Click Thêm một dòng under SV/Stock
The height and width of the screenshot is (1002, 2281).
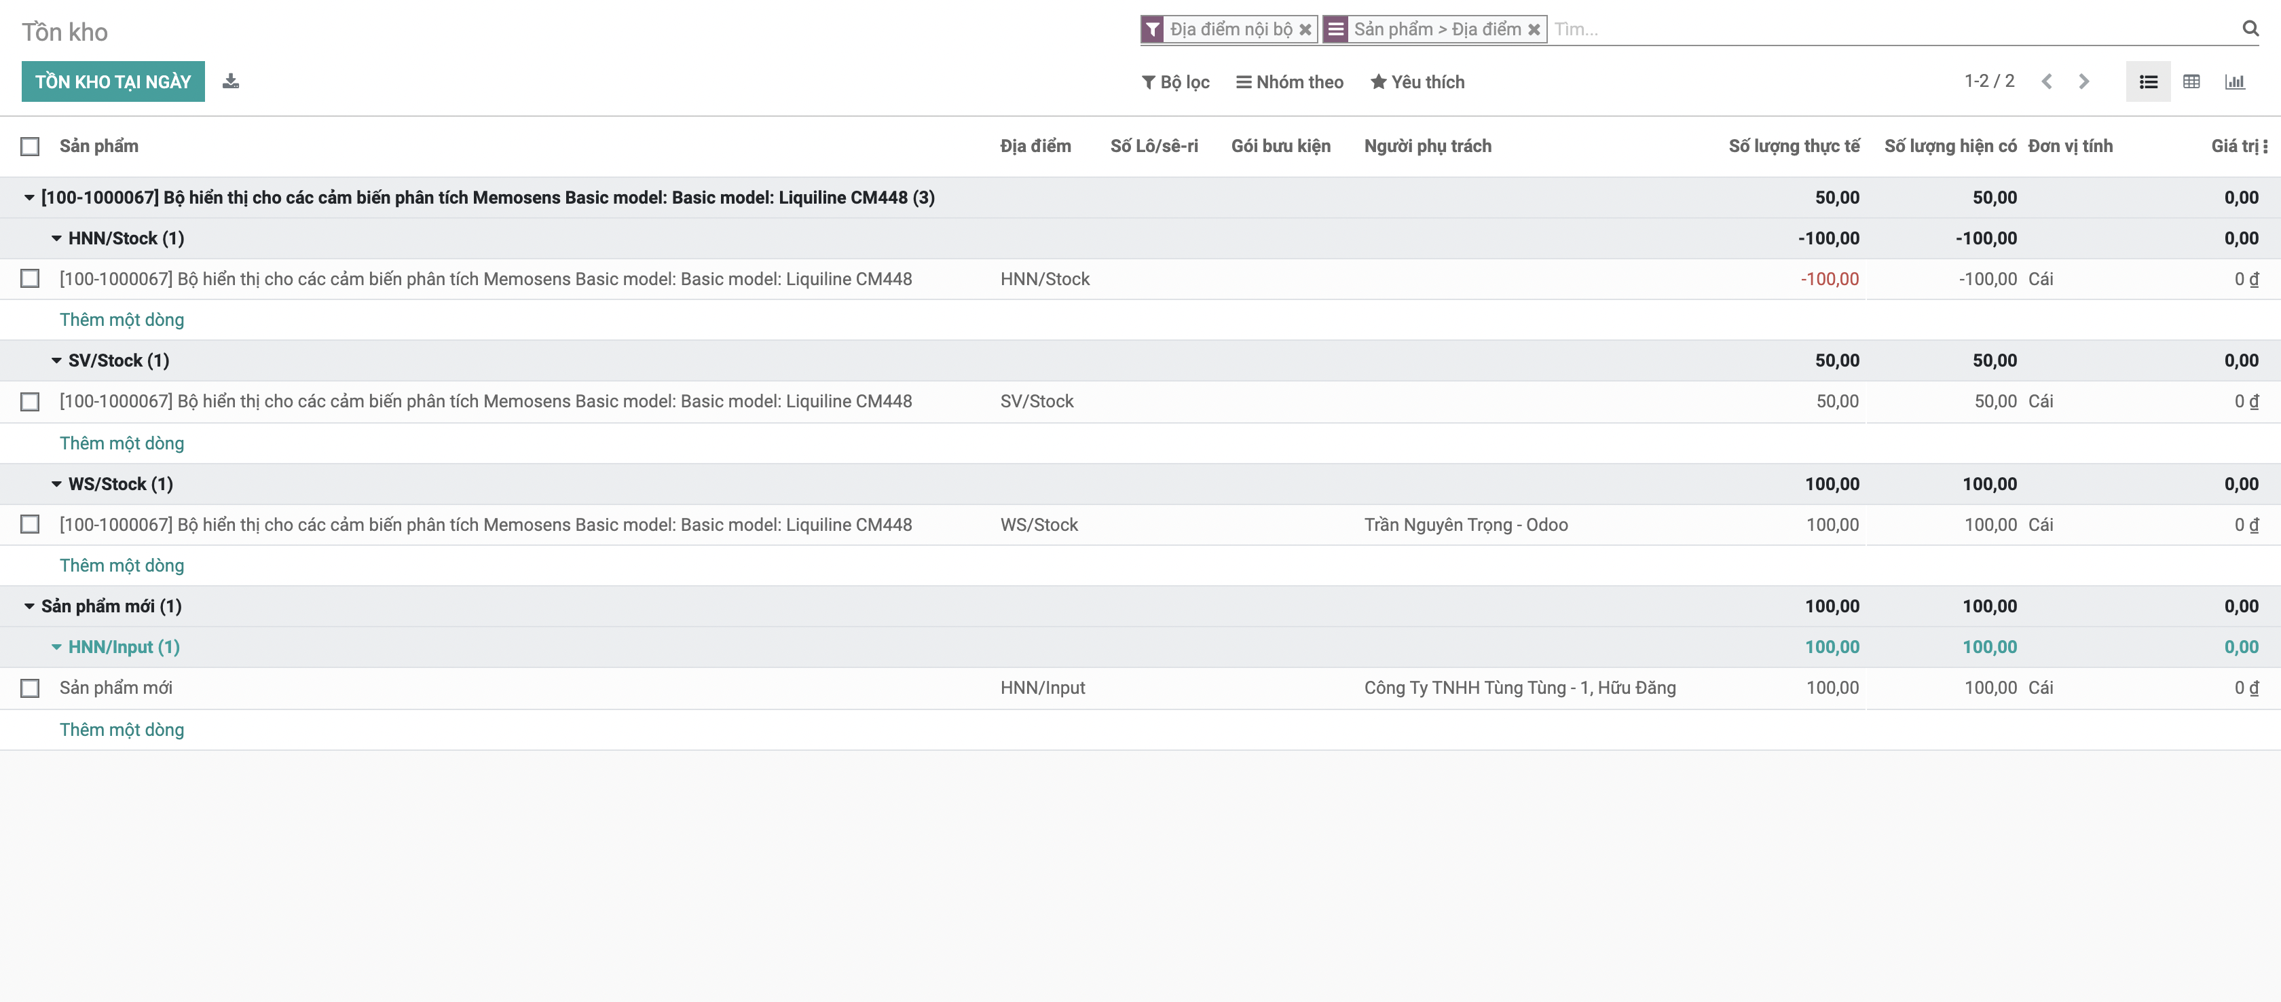pos(122,443)
